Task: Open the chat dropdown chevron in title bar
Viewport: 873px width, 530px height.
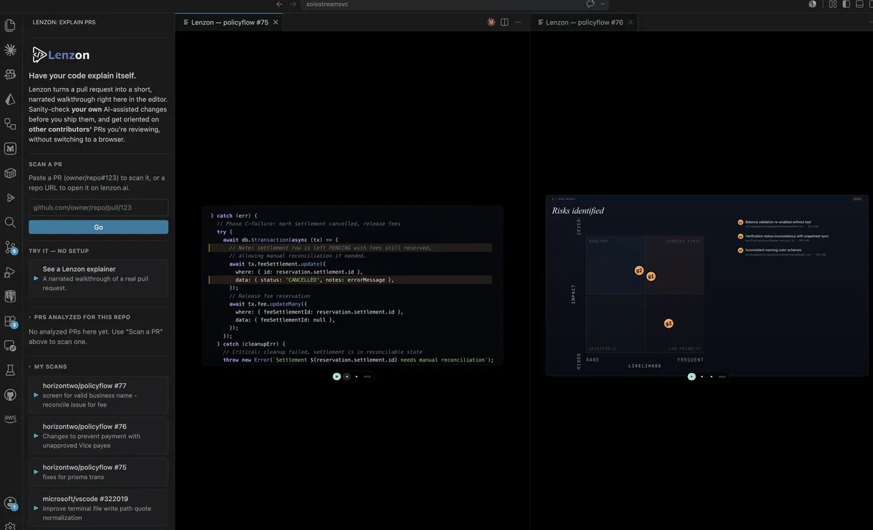Action: coord(603,4)
